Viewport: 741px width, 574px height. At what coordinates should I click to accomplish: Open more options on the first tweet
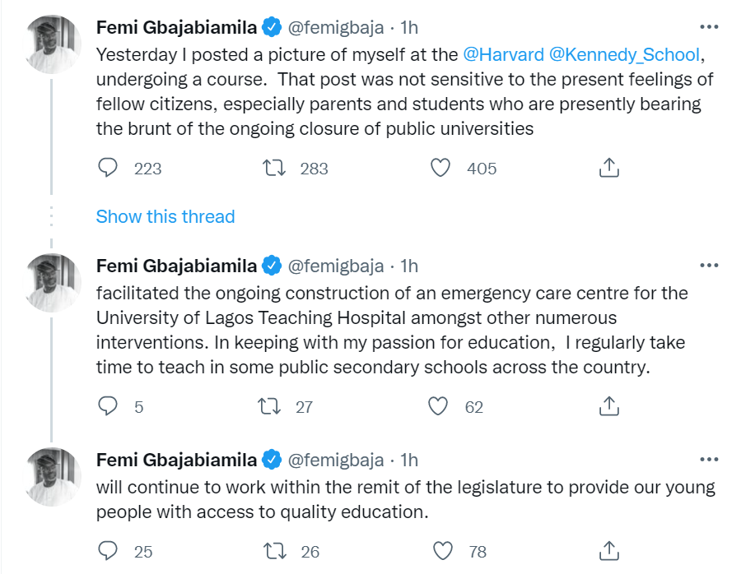pos(708,27)
